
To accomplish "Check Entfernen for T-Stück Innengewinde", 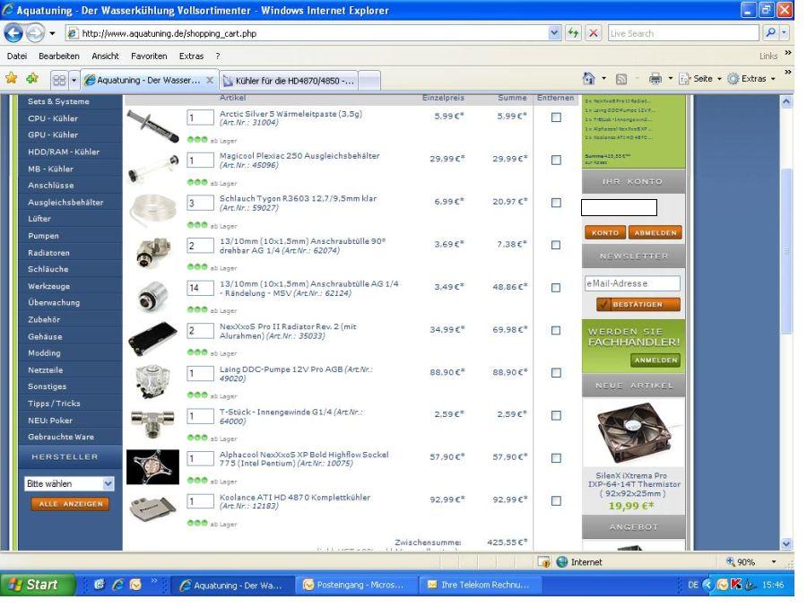I will pyautogui.click(x=556, y=415).
